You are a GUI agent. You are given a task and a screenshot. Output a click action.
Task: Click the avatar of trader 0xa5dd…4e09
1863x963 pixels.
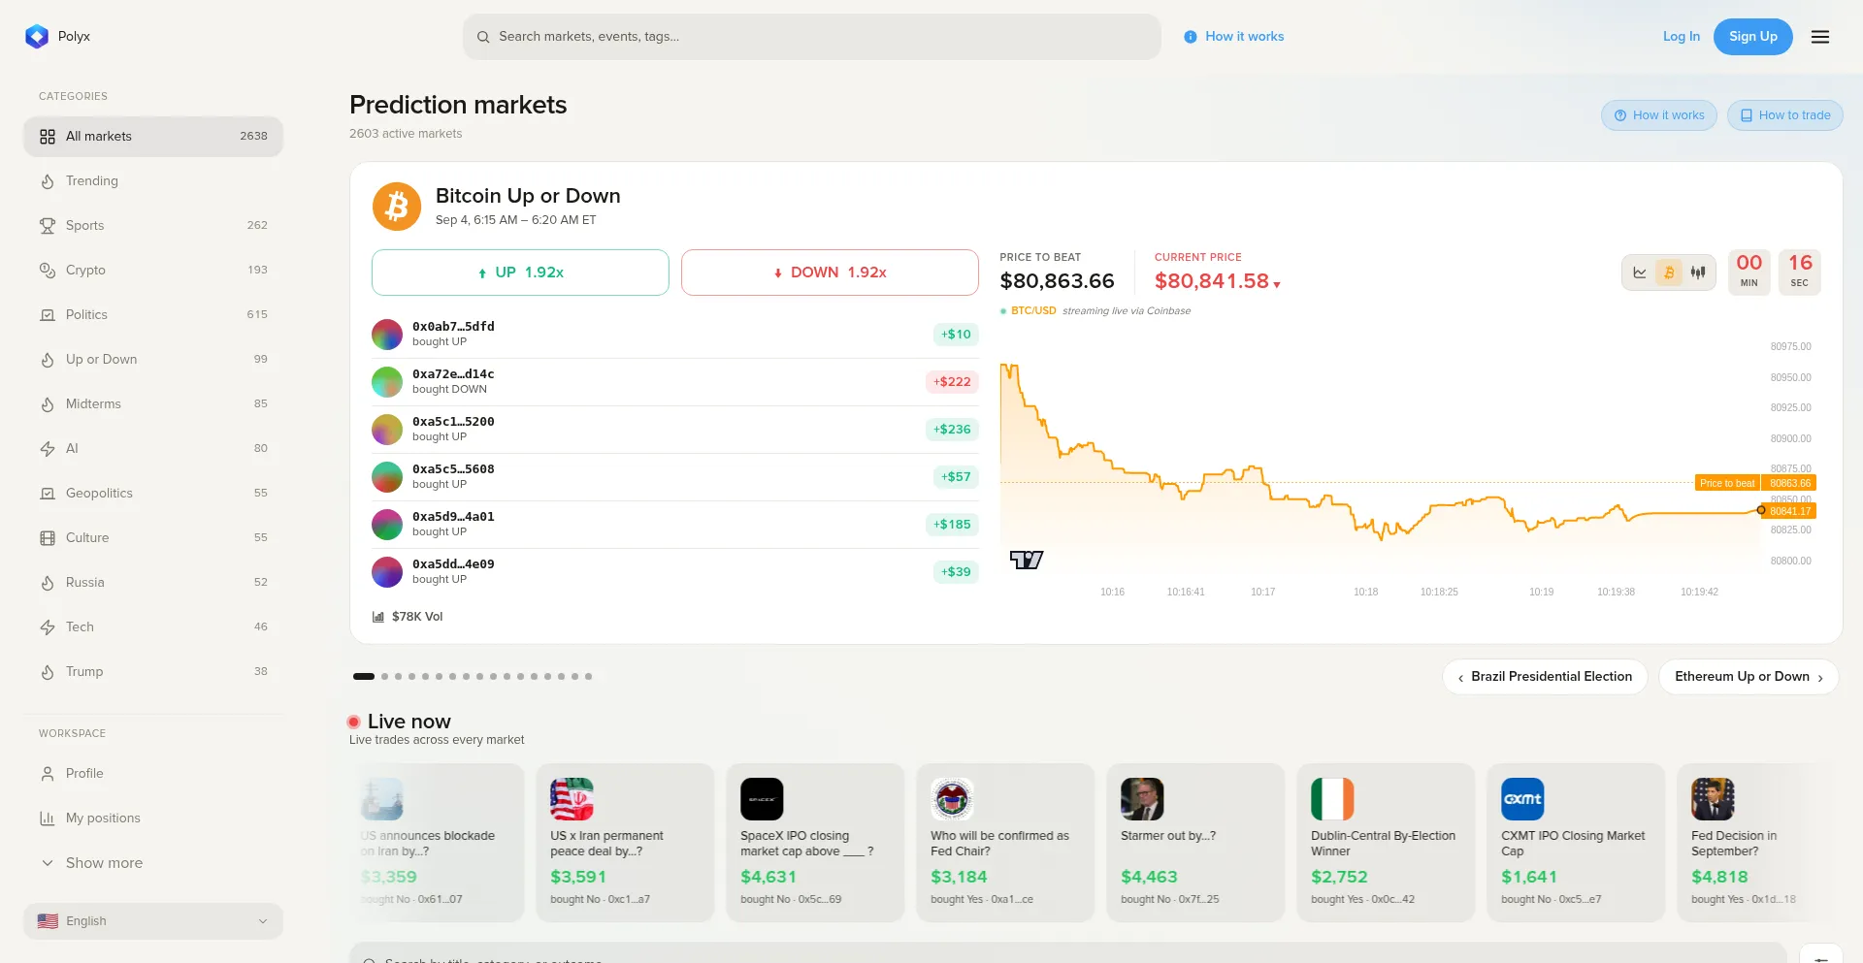coord(387,572)
